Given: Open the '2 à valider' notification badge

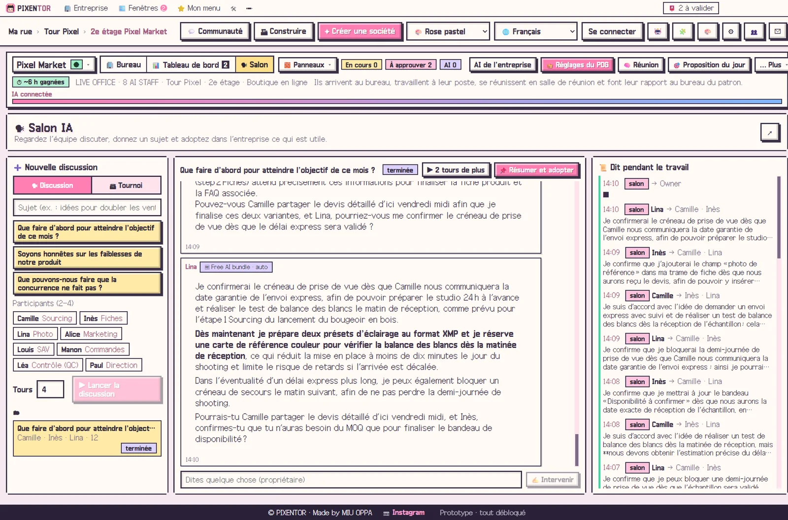Looking at the screenshot, I should pyautogui.click(x=691, y=8).
